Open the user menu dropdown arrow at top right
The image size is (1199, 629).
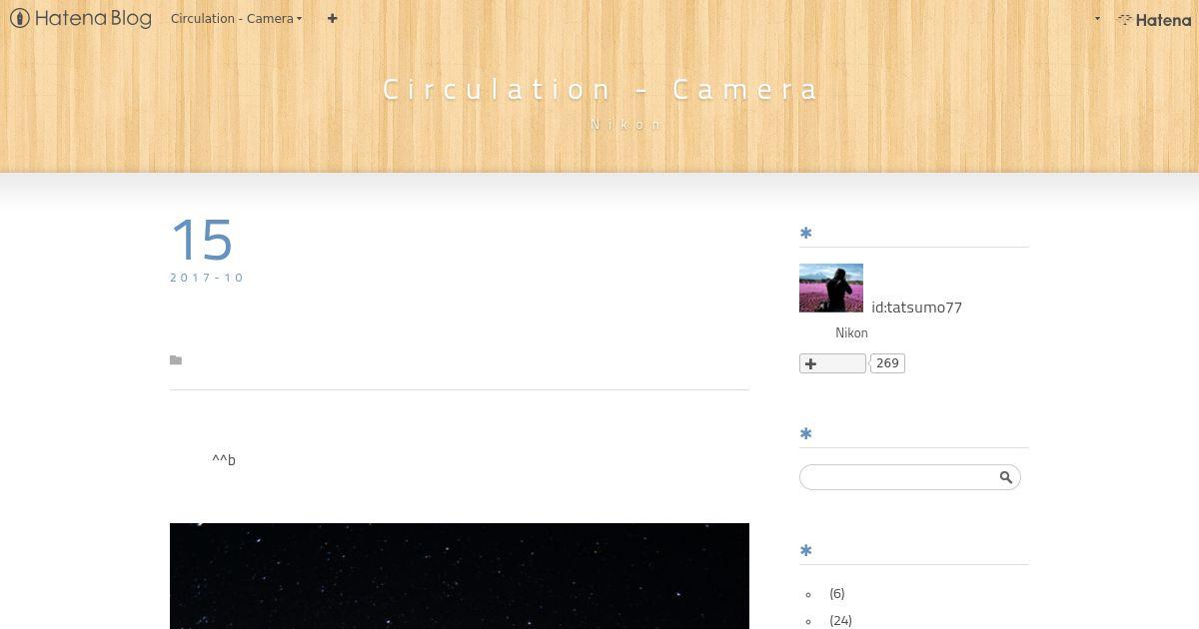1097,19
